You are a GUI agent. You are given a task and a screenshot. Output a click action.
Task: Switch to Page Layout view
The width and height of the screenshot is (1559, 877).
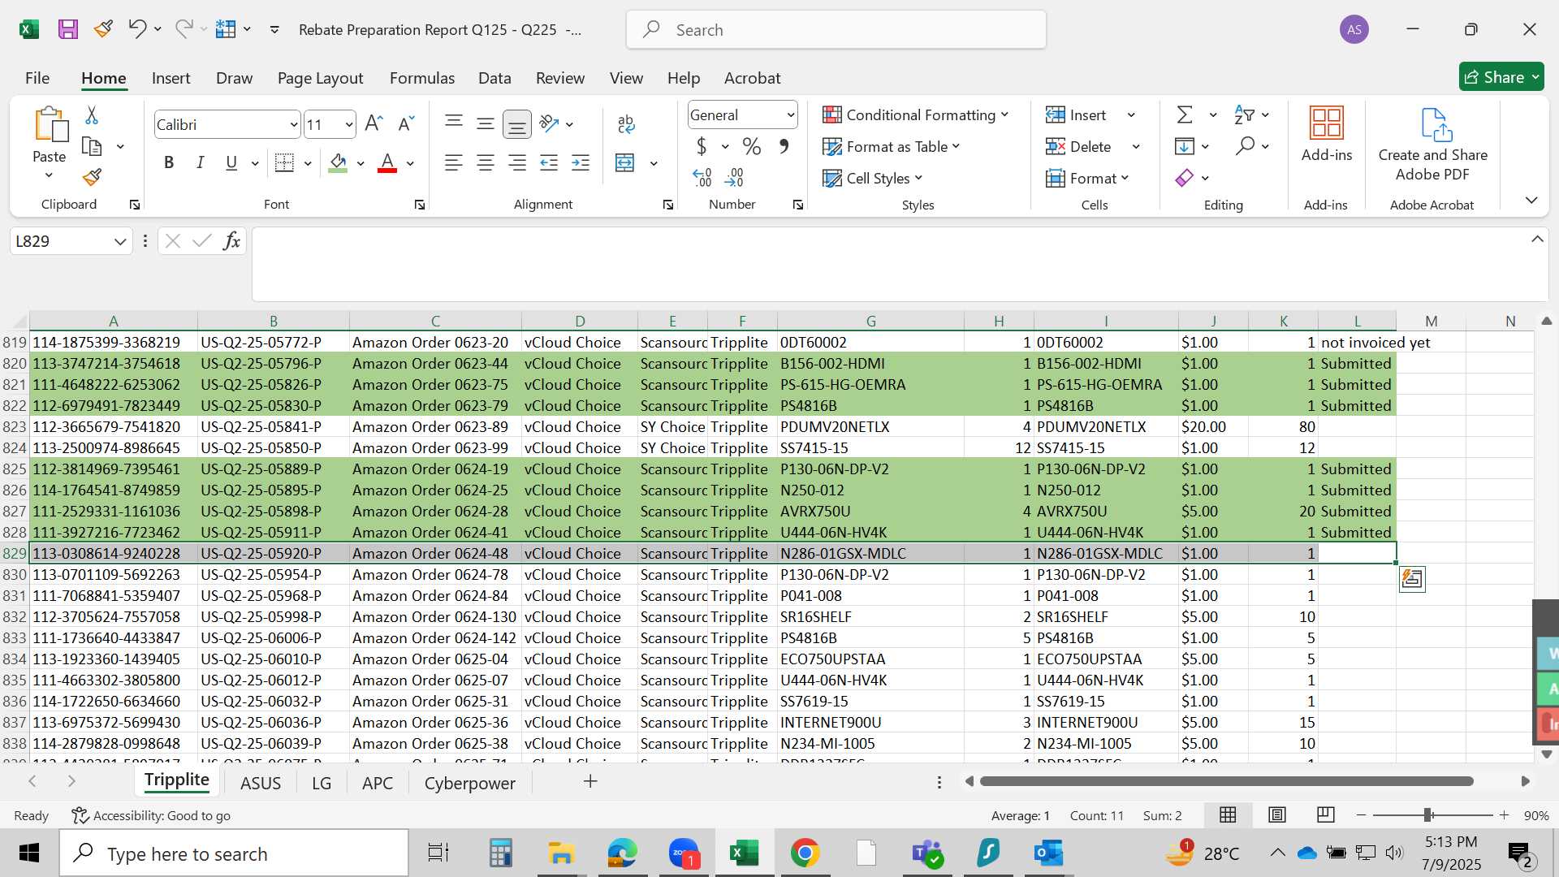1276,814
